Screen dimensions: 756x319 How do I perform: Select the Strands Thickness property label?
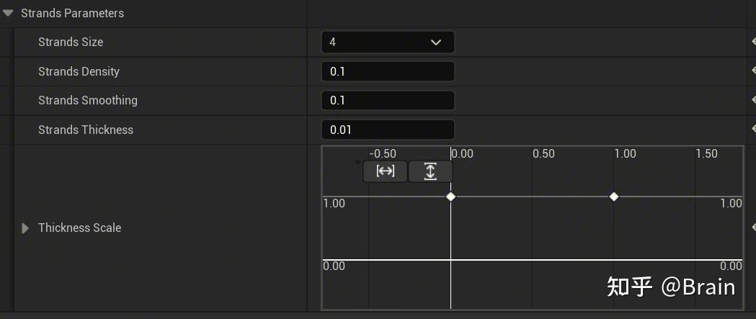click(86, 130)
